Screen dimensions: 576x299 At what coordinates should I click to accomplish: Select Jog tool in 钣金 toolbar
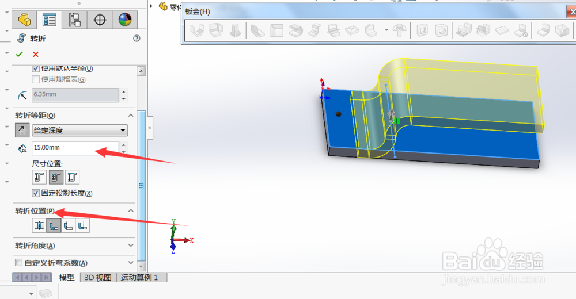pyautogui.click(x=314, y=30)
